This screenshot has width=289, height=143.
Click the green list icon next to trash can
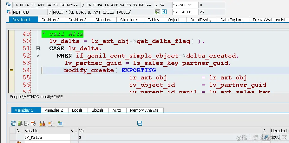pyautogui.click(x=20, y=123)
